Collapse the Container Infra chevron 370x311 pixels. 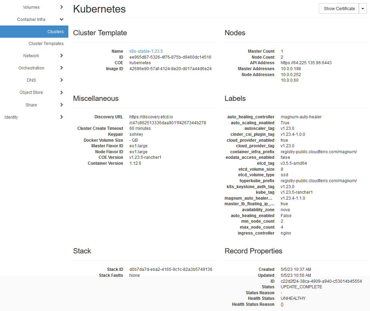point(61,20)
